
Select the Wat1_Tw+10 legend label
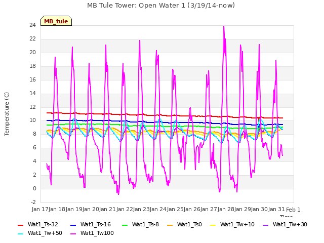click(x=237, y=224)
